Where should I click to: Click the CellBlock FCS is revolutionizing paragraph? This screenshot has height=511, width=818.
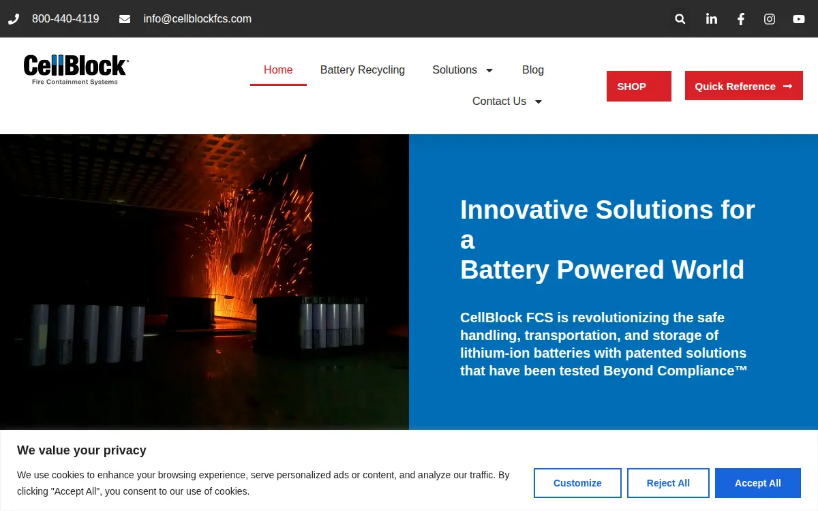pyautogui.click(x=604, y=344)
